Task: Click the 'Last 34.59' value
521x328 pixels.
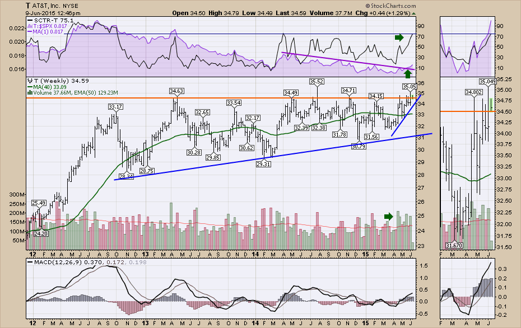Action: coord(291,13)
